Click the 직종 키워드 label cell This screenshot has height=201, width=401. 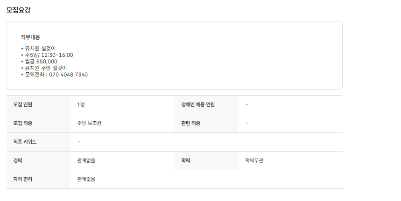(x=25, y=142)
